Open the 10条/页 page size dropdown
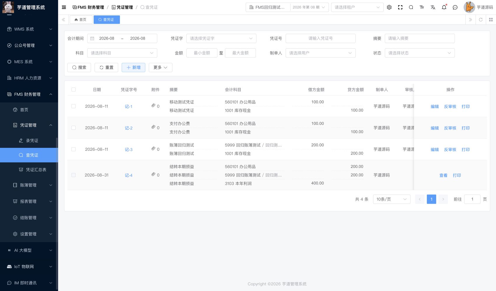The image size is (496, 291). [392, 199]
